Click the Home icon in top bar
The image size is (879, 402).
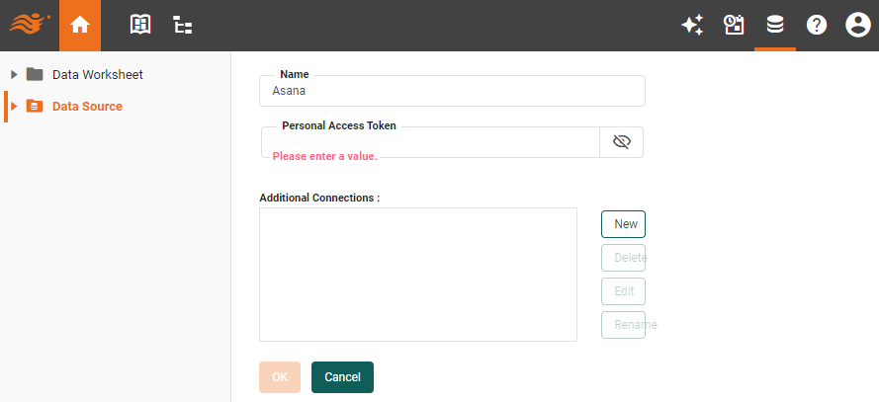tap(80, 26)
